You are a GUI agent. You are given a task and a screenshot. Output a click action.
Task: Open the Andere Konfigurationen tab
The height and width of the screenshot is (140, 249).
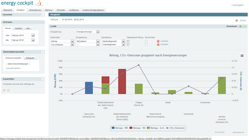(x=93, y=10)
